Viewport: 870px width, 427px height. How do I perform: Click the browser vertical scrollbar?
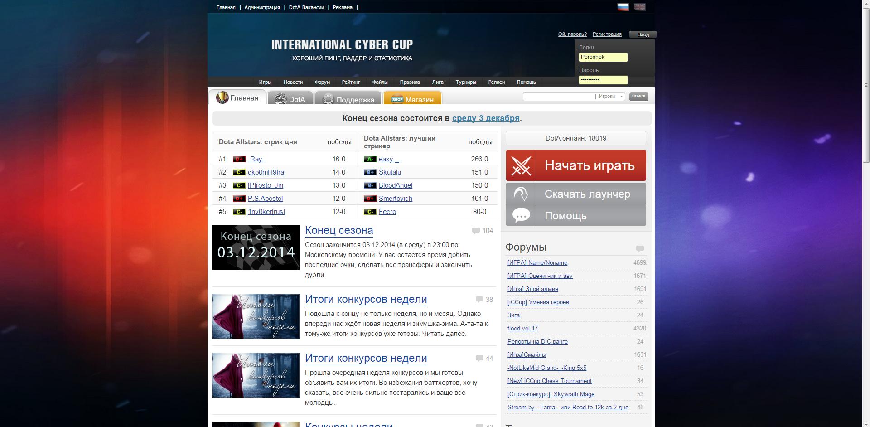(x=866, y=85)
